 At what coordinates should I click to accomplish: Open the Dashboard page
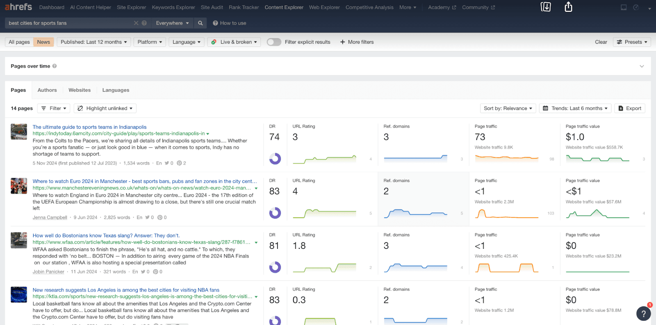[x=52, y=7]
